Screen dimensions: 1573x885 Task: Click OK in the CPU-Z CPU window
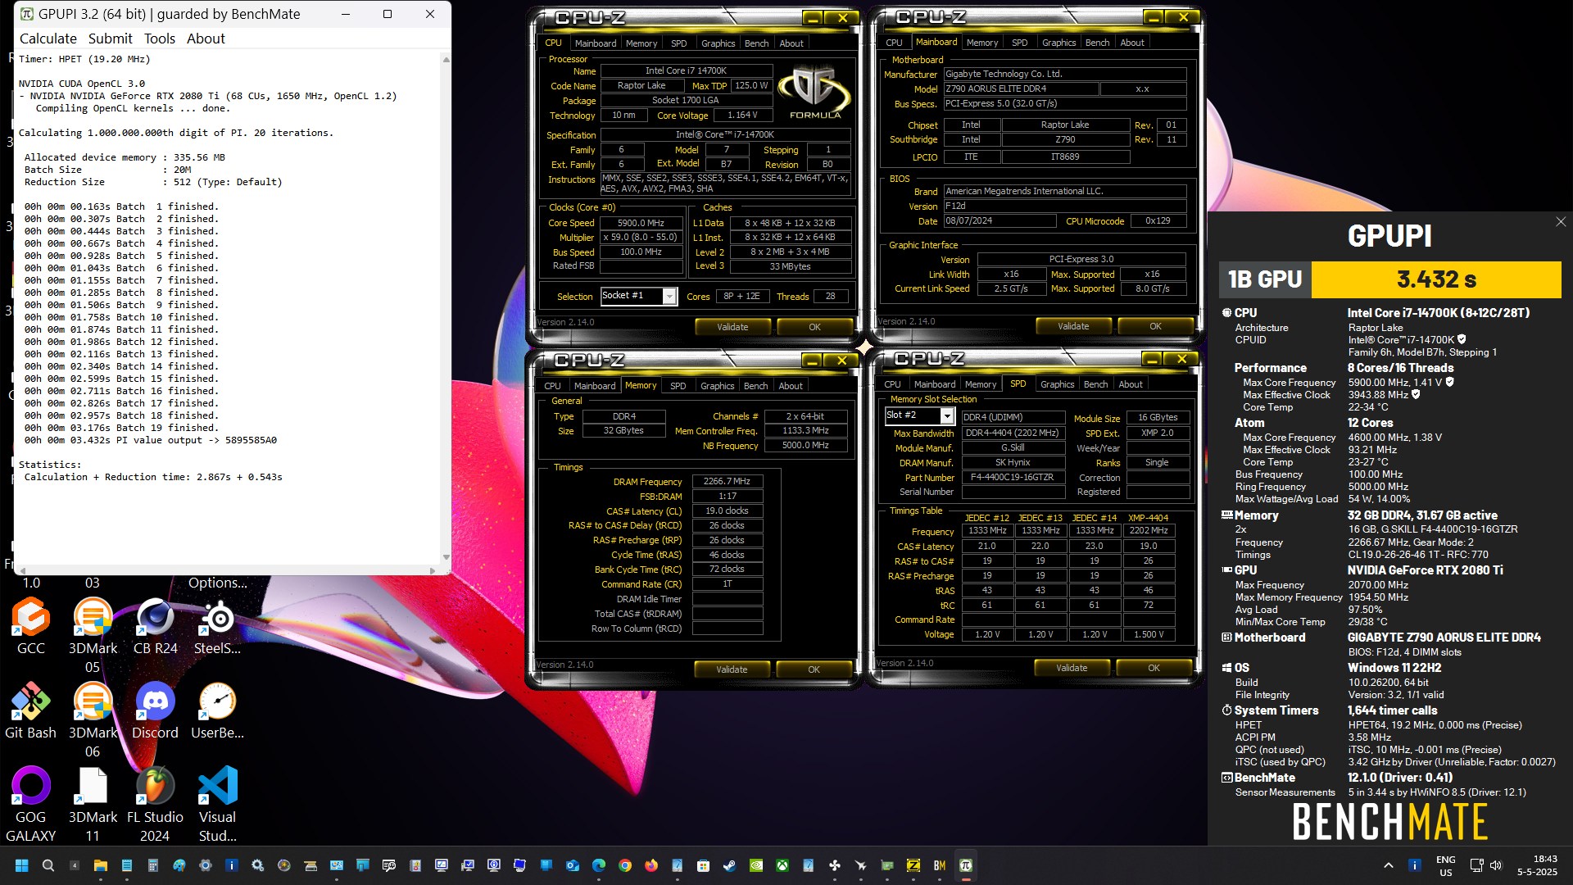[814, 327]
